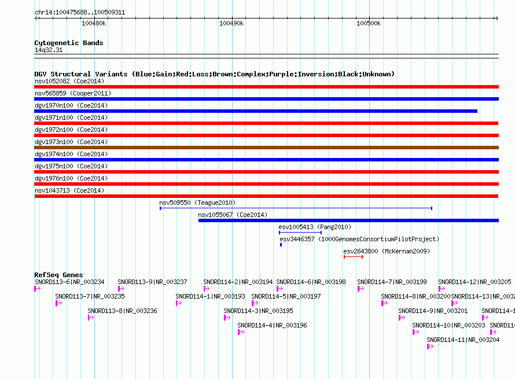Open the esv1005413 (Pang2010) label
515x379 pixels.
pyautogui.click(x=315, y=227)
